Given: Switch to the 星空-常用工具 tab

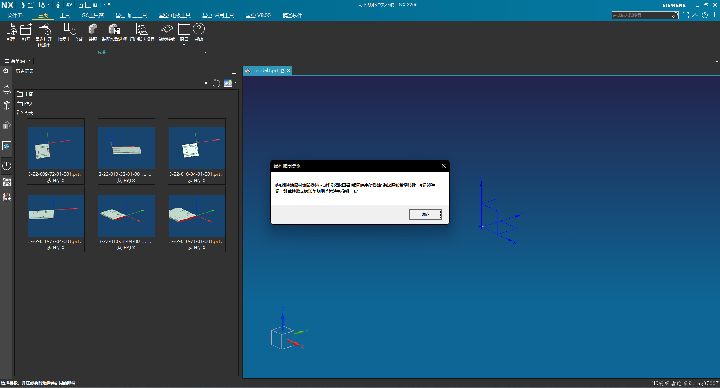Looking at the screenshot, I should (218, 15).
